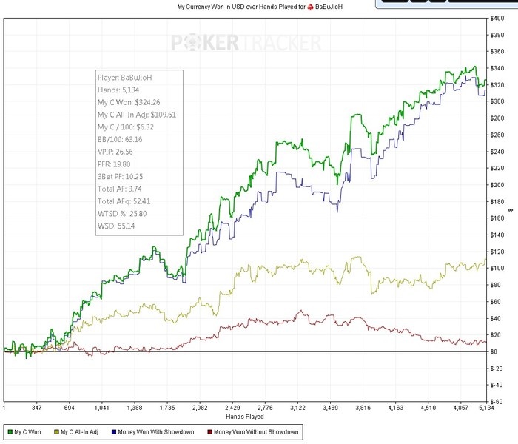Click the red spade icon beside BaBuJIoH

(x=310, y=7)
